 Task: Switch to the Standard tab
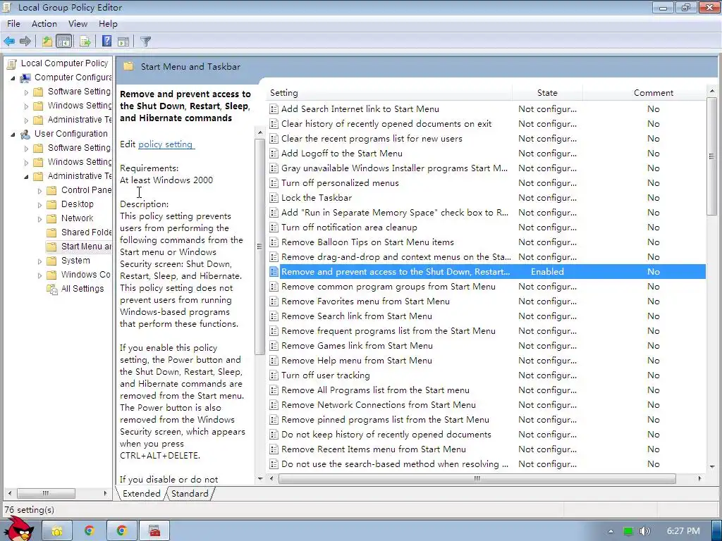[x=190, y=494]
